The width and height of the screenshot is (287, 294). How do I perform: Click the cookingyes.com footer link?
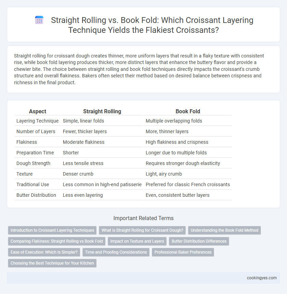tap(261, 278)
